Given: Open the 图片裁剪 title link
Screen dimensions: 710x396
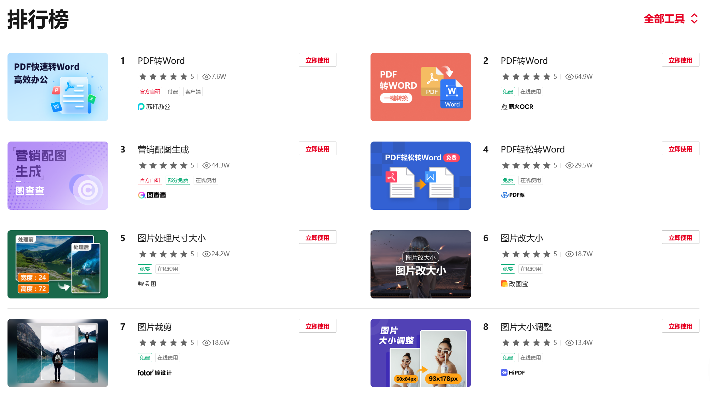Looking at the screenshot, I should [154, 327].
